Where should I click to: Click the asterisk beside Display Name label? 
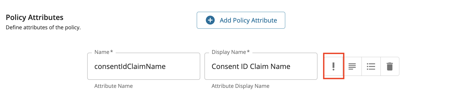pos(248,51)
